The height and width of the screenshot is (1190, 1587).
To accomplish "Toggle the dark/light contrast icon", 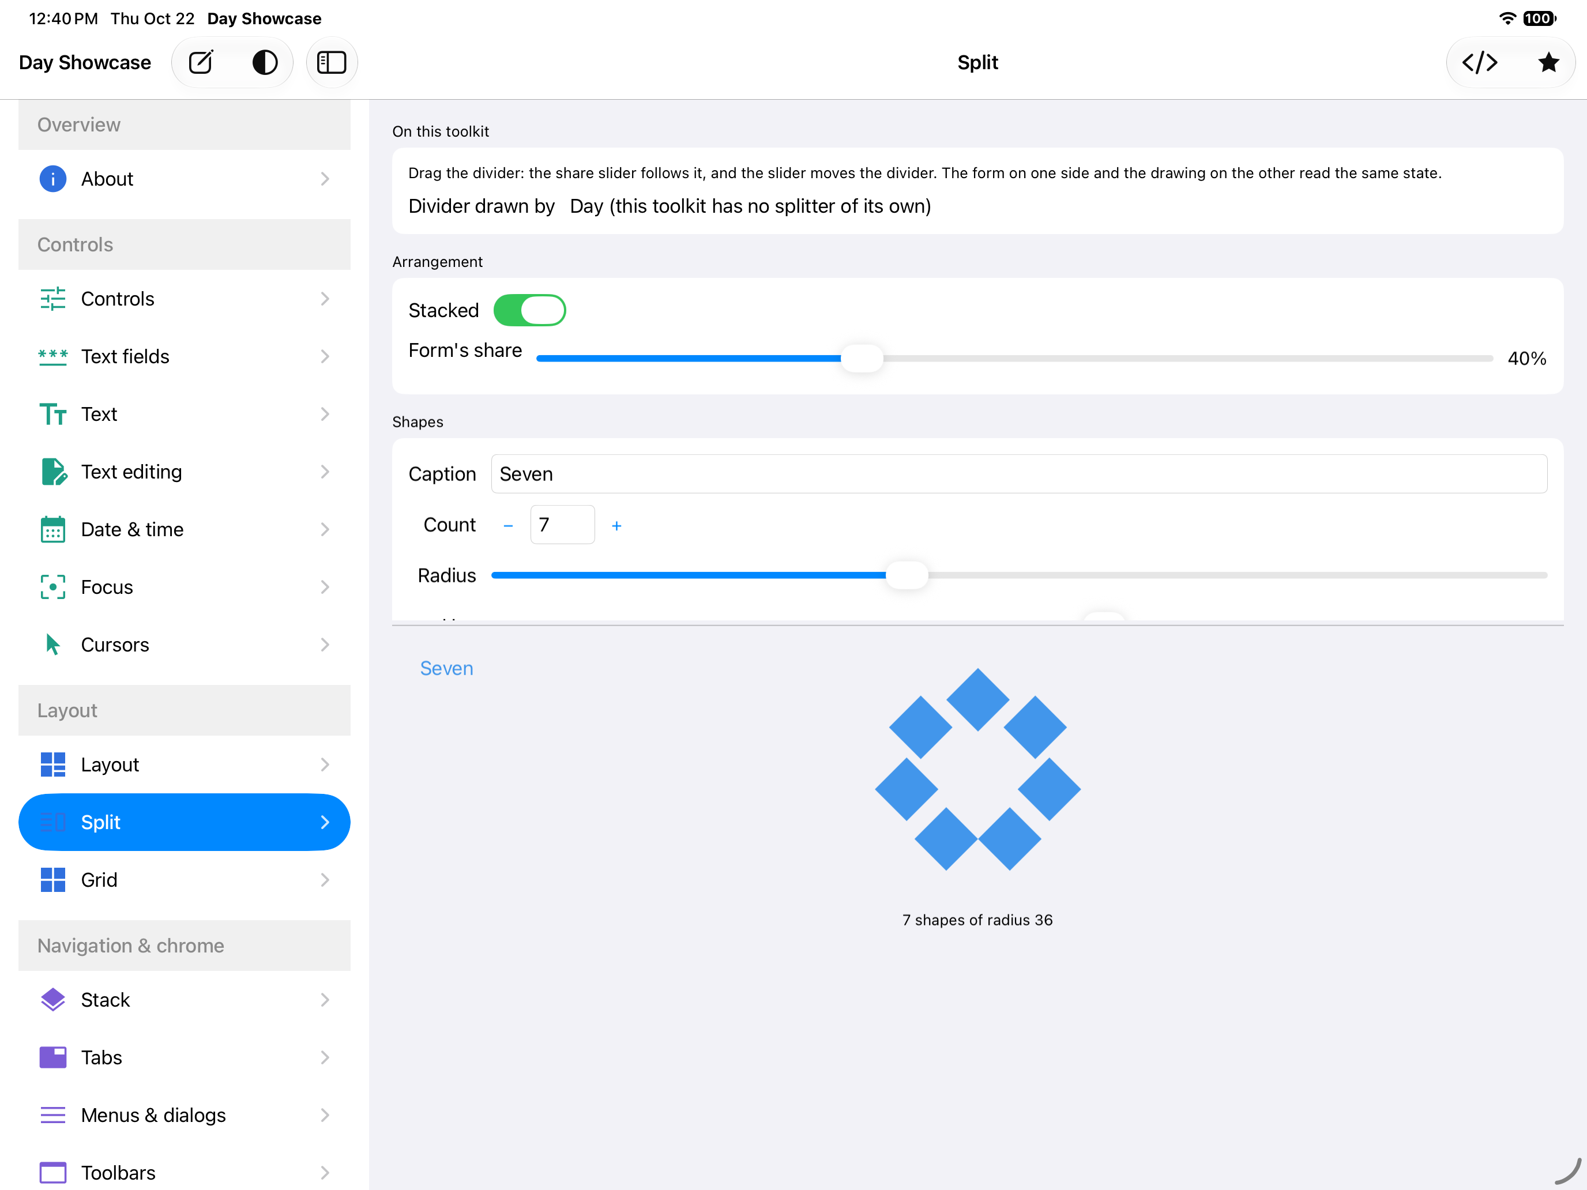I will (265, 62).
